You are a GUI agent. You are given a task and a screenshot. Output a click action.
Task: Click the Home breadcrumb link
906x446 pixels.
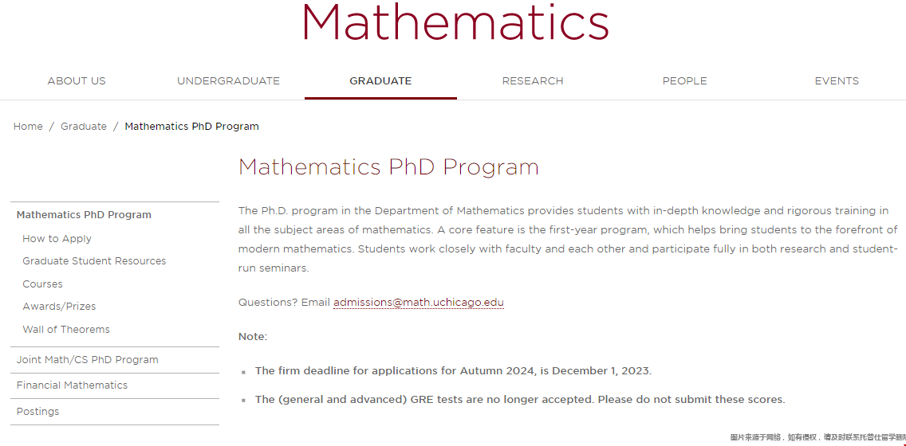coord(28,127)
